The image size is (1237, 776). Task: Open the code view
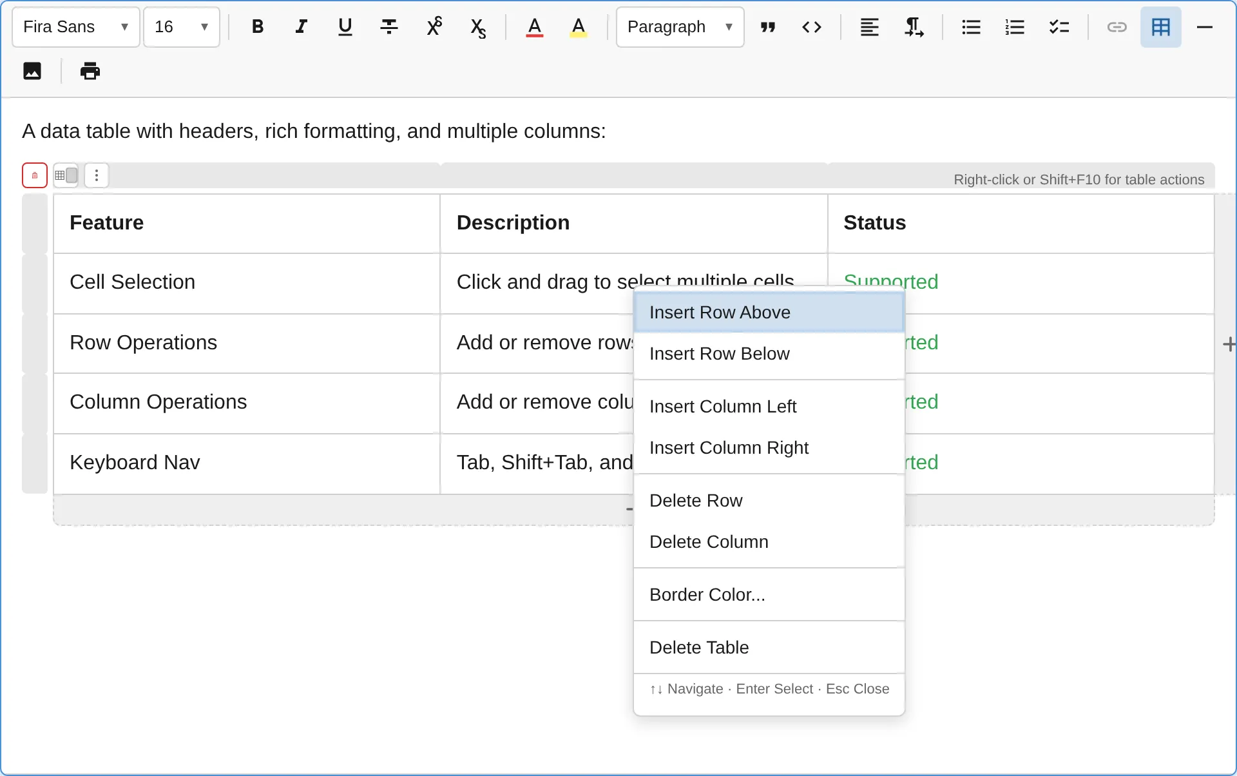[x=811, y=26]
